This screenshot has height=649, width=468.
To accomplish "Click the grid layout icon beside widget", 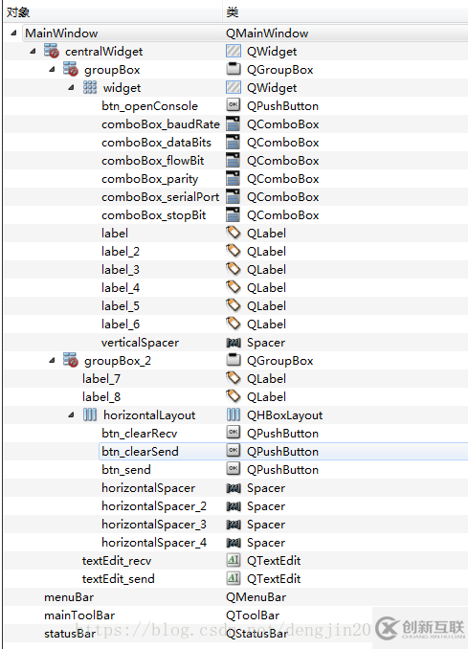I will point(90,88).
